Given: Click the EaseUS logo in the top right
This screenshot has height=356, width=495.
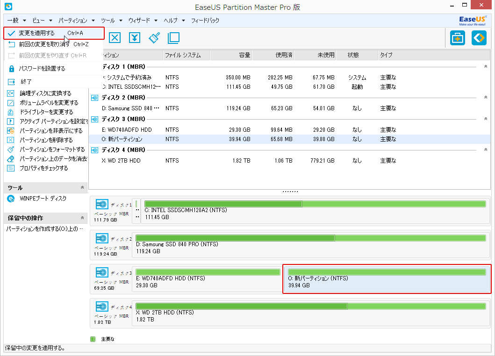Looking at the screenshot, I should tap(472, 21).
